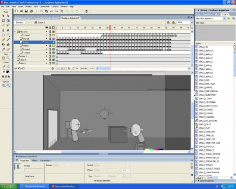Click the Start button on taskbar
This screenshot has width=236, height=189.
[9, 186]
